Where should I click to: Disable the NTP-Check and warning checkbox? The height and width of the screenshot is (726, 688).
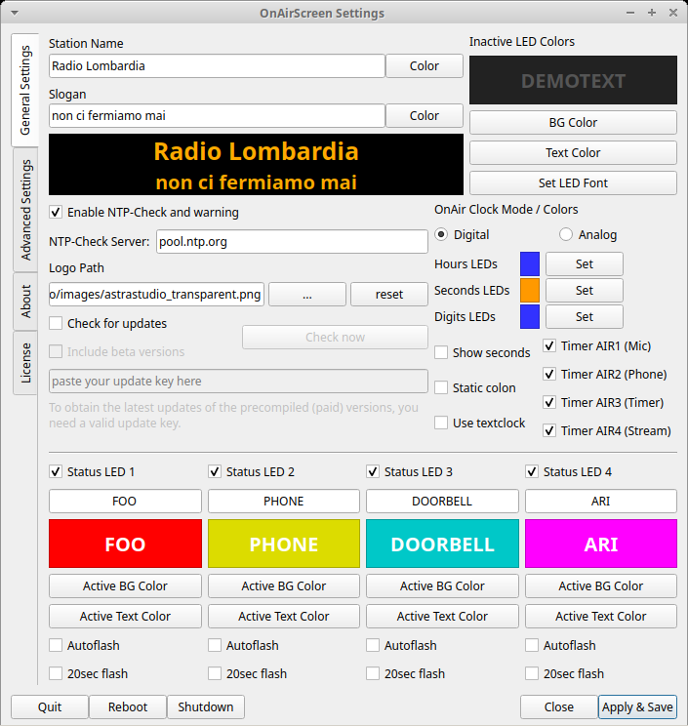[57, 212]
